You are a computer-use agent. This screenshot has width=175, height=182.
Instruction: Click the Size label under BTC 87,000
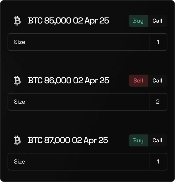19,162
